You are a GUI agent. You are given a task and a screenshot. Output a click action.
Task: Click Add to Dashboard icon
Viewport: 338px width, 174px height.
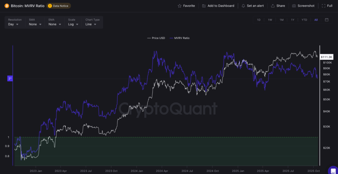pos(204,6)
